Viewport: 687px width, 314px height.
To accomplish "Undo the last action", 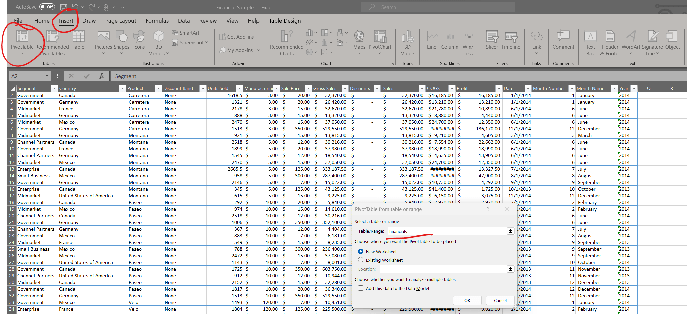I will 75,7.
